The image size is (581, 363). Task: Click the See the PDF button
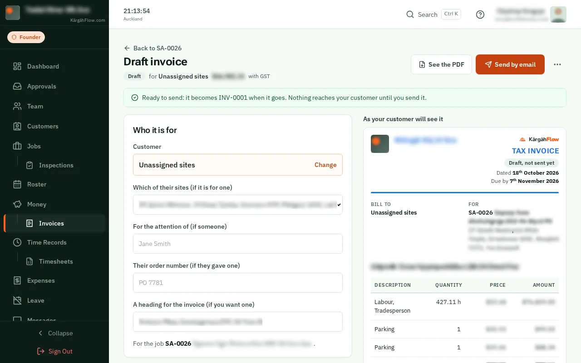[441, 64]
